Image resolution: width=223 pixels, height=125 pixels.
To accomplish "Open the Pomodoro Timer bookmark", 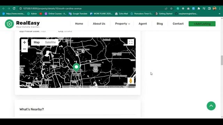I will [x=141, y=14].
